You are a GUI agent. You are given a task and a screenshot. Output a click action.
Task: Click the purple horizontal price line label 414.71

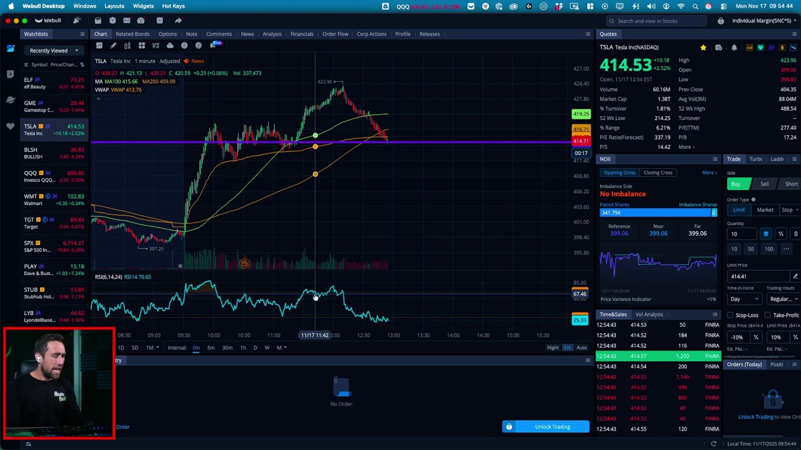point(581,141)
